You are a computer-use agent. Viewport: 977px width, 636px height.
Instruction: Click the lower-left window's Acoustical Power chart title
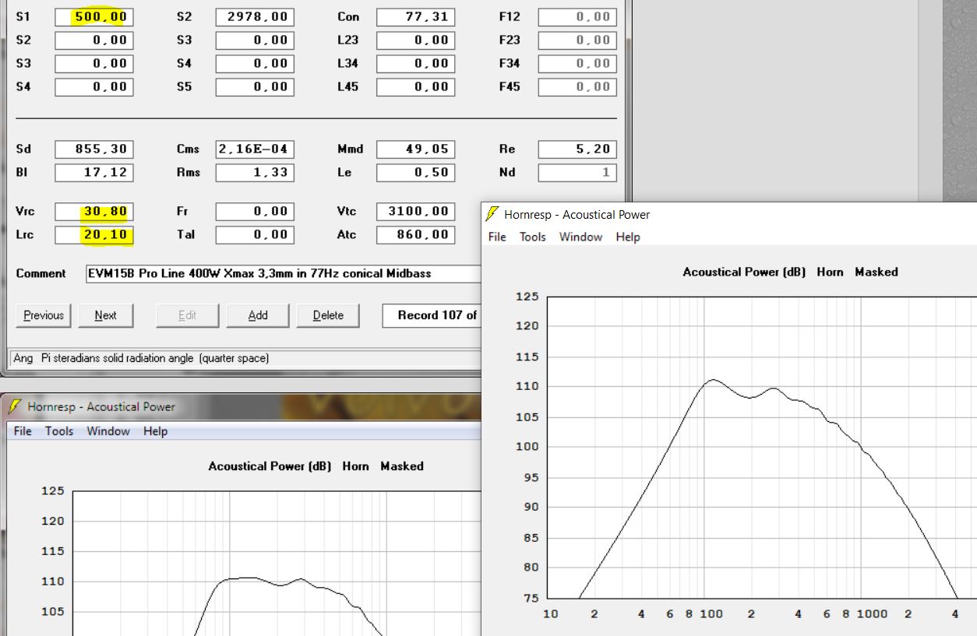(316, 466)
